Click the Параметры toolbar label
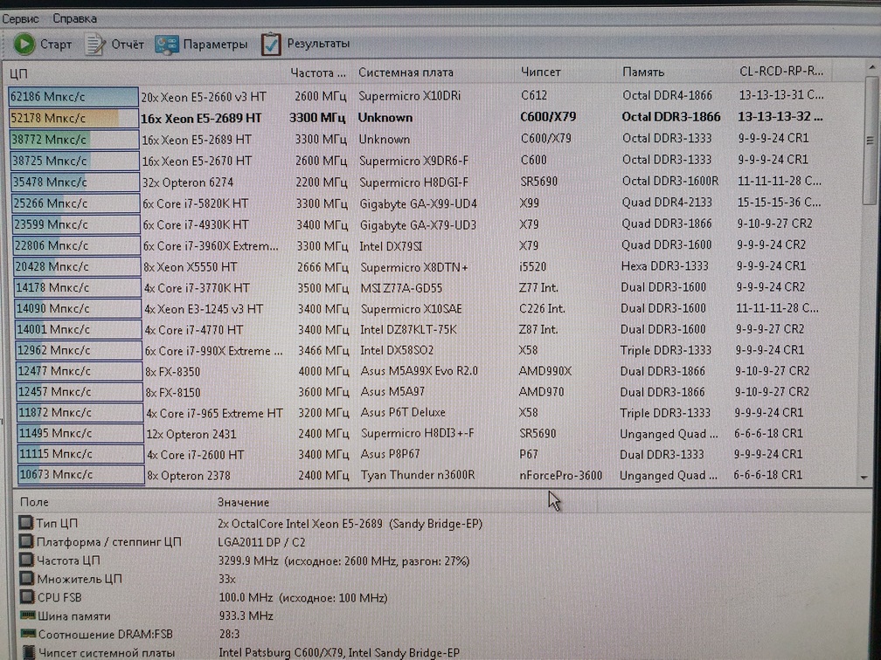881x660 pixels. click(215, 45)
